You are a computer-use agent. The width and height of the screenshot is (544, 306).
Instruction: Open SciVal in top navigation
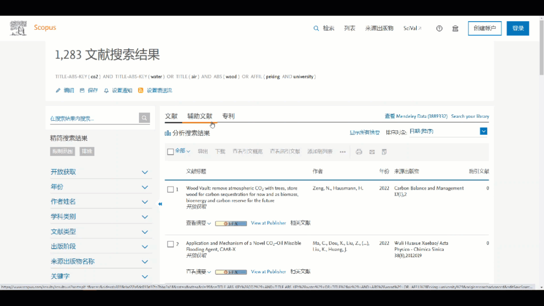(412, 28)
